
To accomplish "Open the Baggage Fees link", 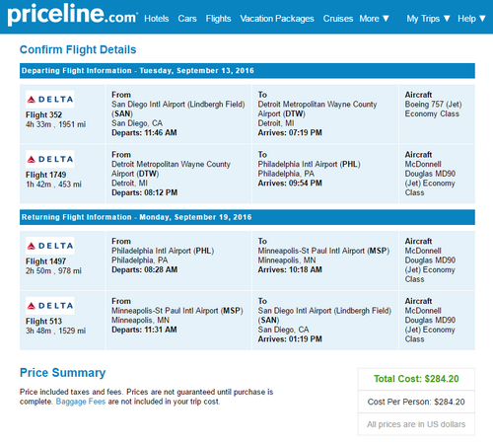I will click(81, 402).
